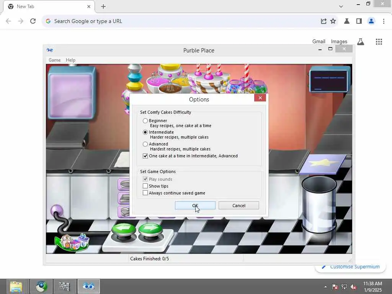The image size is (392, 294).
Task: Reload the page in Chrome
Action: coord(33,21)
